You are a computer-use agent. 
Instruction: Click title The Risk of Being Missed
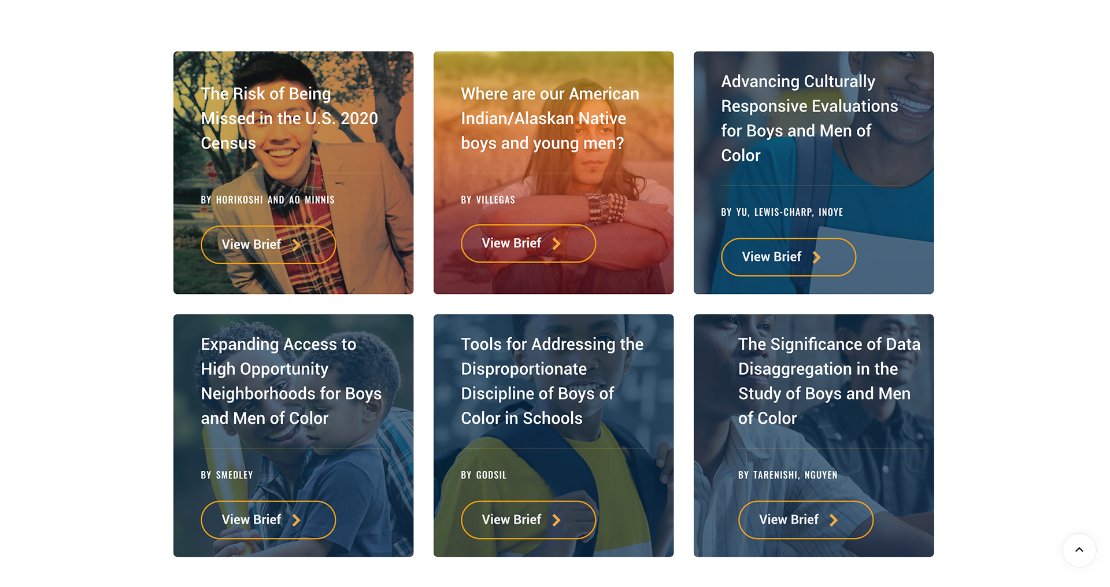[289, 119]
